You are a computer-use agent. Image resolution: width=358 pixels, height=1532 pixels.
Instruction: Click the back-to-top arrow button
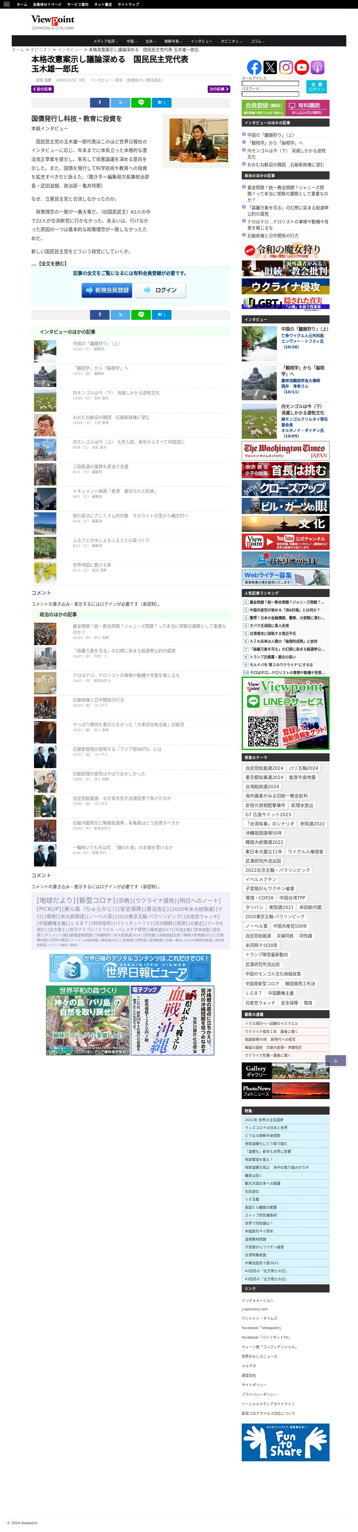click(x=335, y=1060)
